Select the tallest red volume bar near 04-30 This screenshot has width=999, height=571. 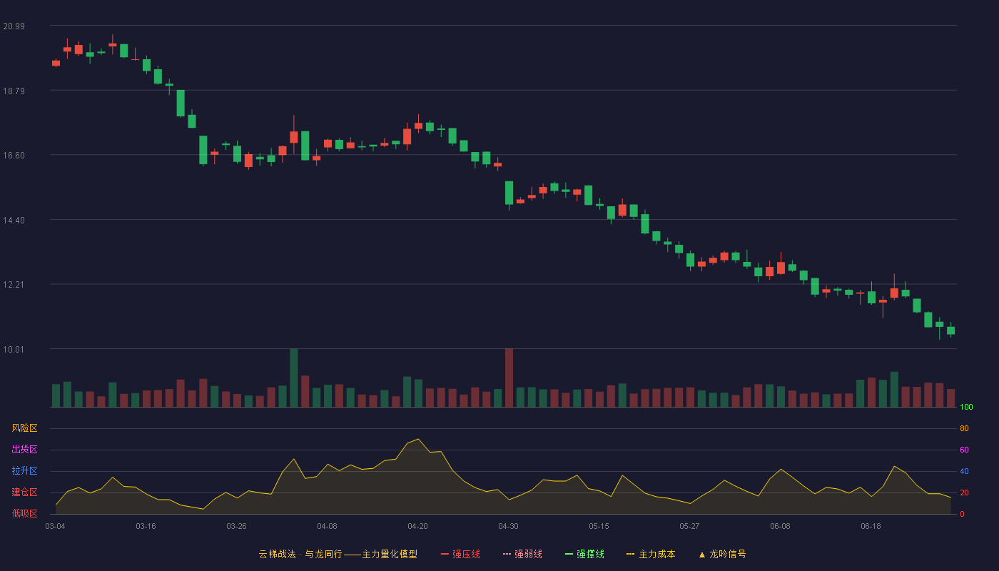click(509, 378)
